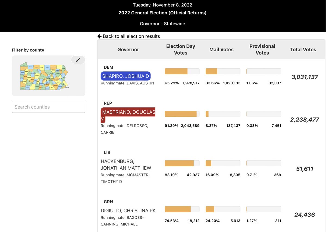Click Mastriano's total votes 2,238,477
326x232 pixels.
tap(305, 120)
